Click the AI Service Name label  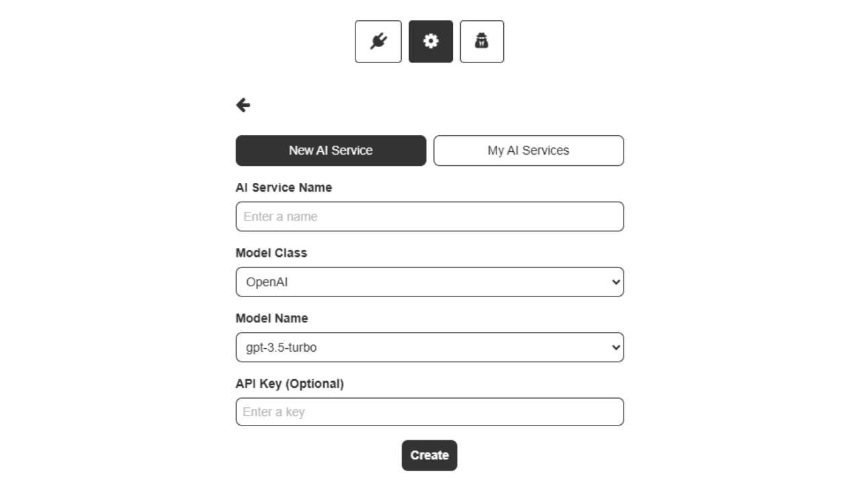point(284,188)
